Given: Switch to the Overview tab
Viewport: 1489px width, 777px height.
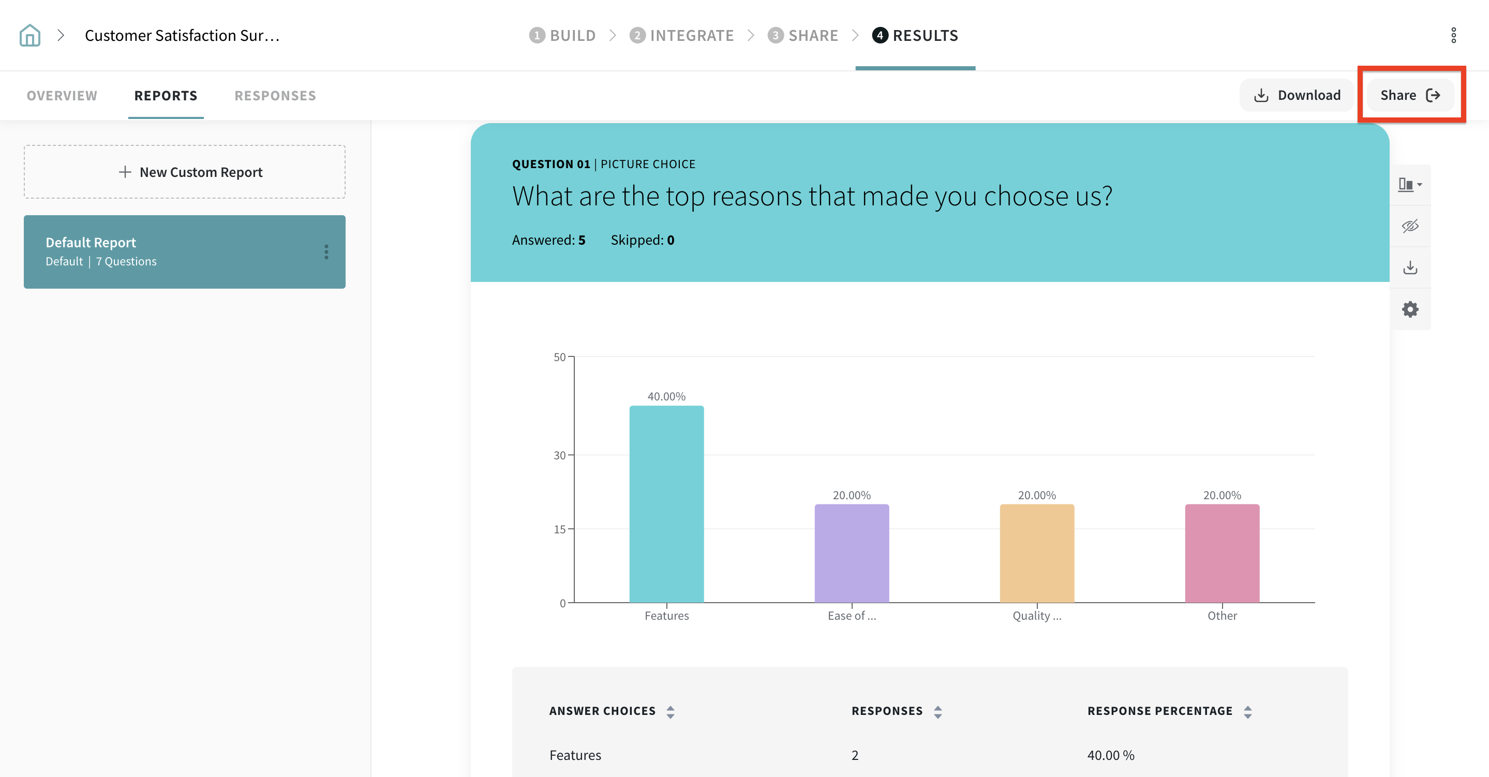Looking at the screenshot, I should click(x=62, y=95).
